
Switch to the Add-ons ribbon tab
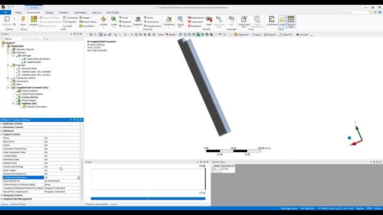[x=96, y=13]
